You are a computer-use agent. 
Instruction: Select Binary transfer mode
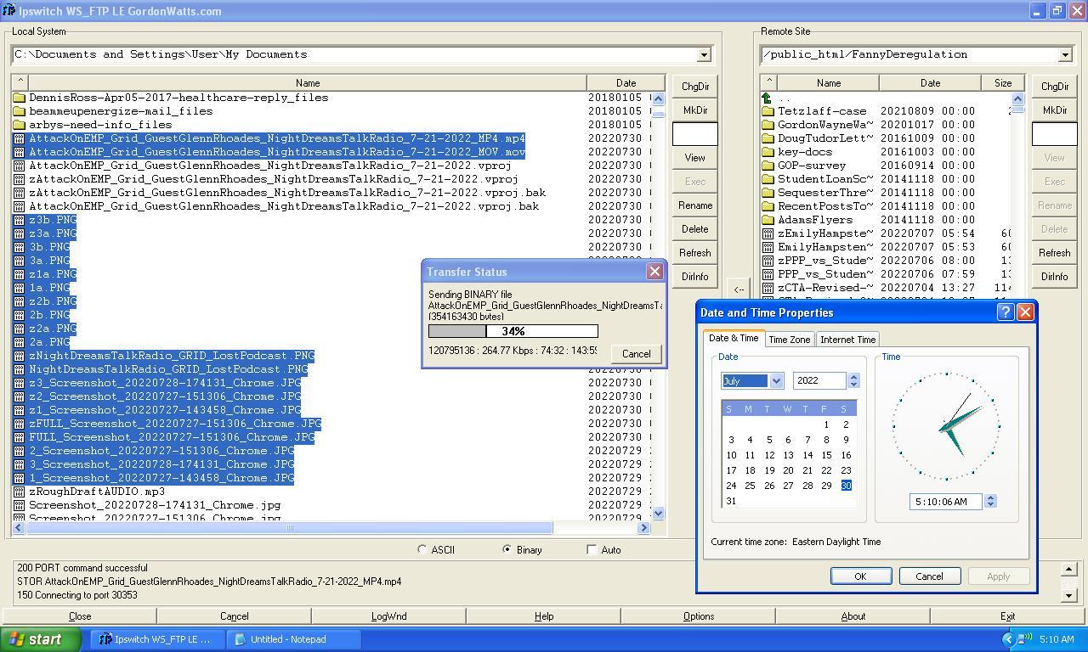507,549
